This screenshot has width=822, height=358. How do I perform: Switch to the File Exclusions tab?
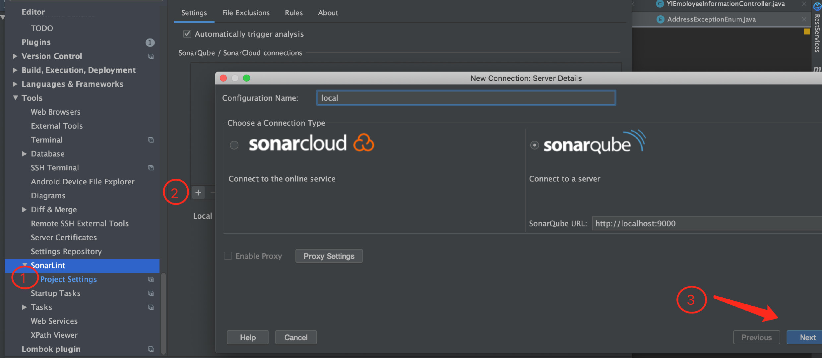(x=246, y=13)
